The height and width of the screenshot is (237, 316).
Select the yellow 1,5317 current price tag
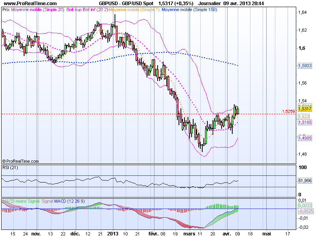(305, 109)
